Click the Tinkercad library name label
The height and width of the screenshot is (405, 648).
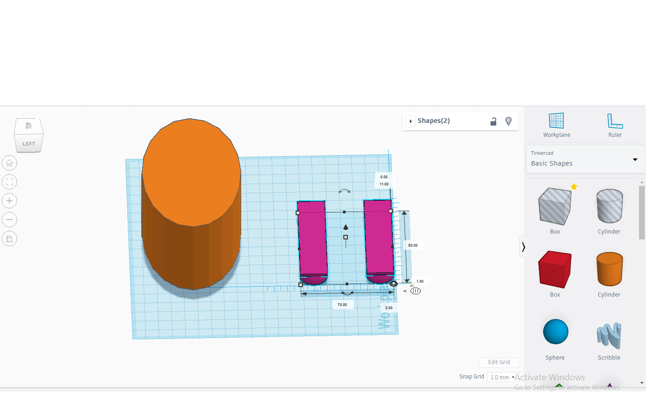(542, 153)
